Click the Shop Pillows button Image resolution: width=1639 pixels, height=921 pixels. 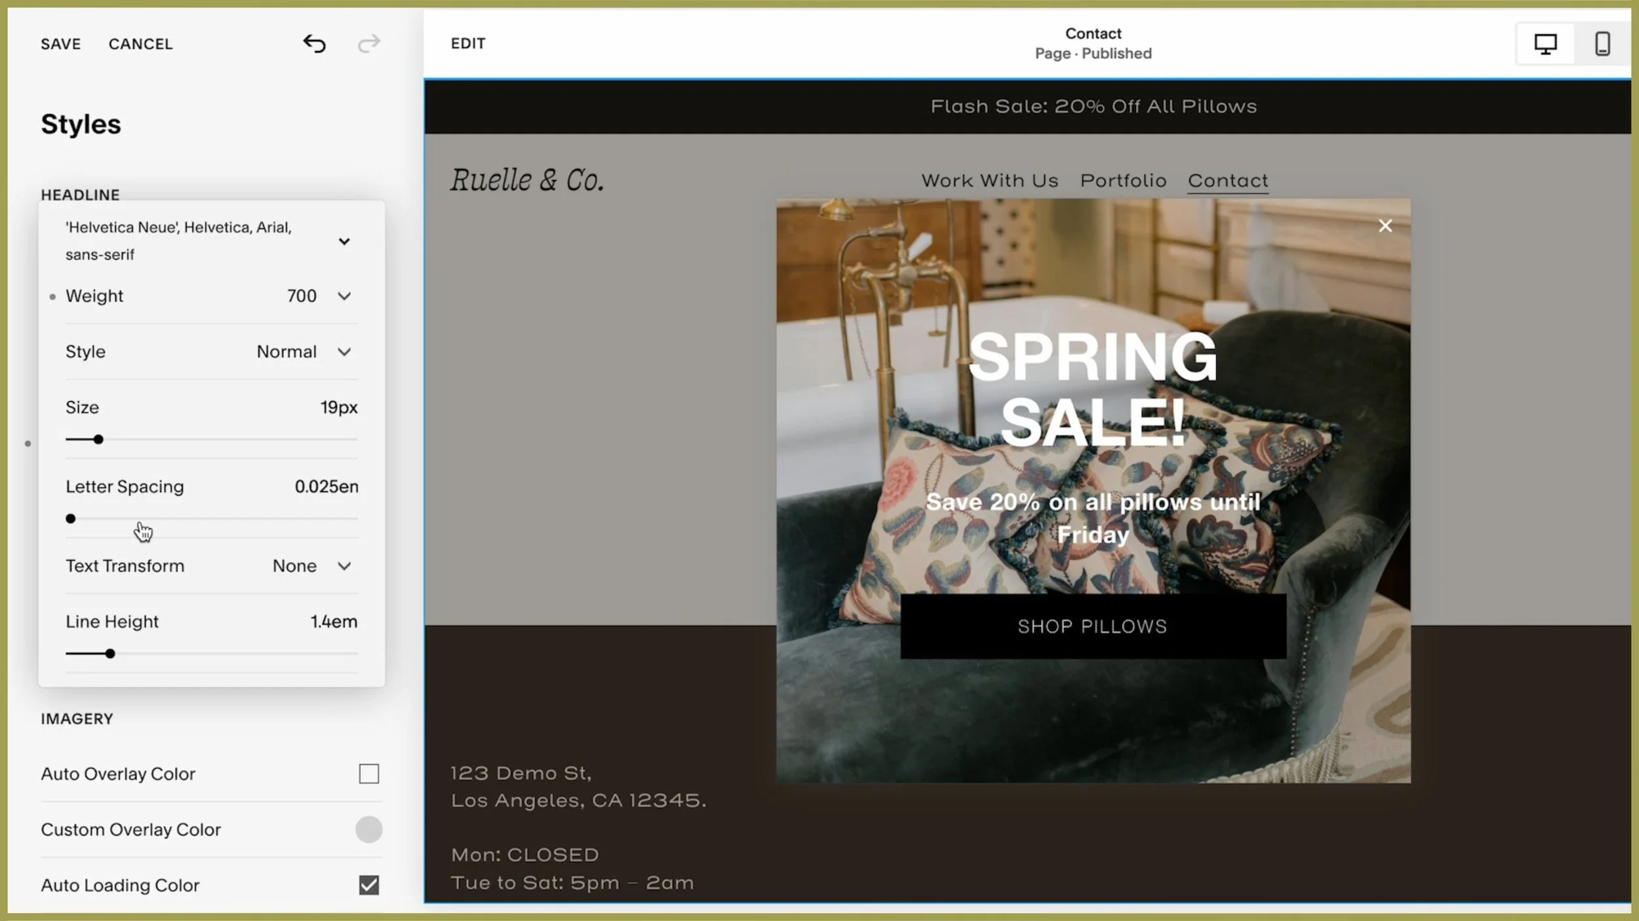pyautogui.click(x=1092, y=626)
